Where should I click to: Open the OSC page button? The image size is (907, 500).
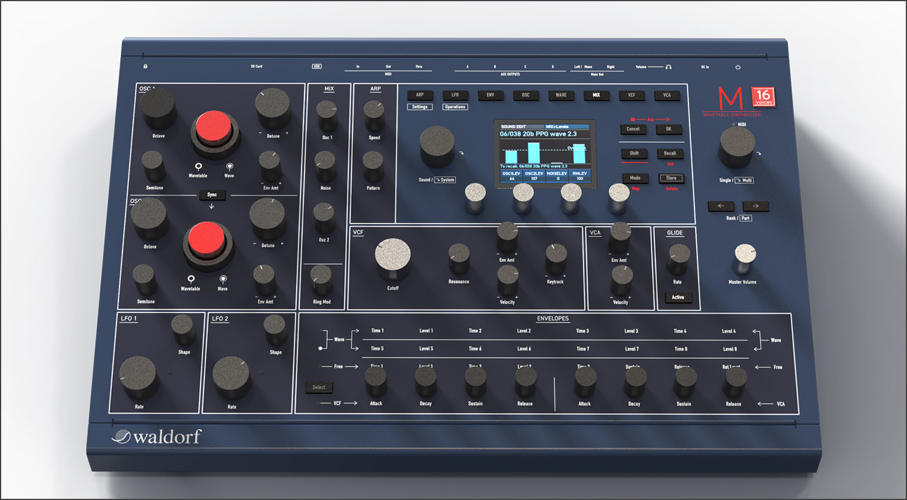(526, 95)
